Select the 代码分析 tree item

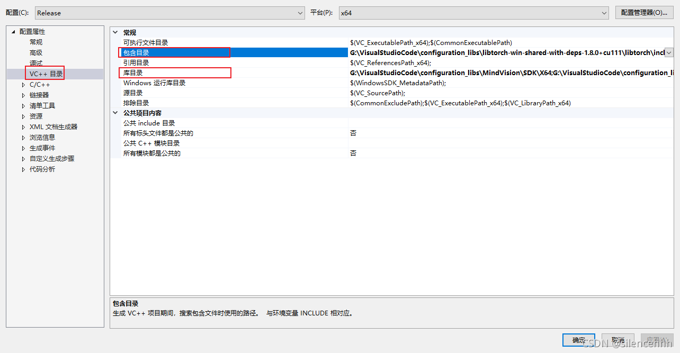(42, 169)
